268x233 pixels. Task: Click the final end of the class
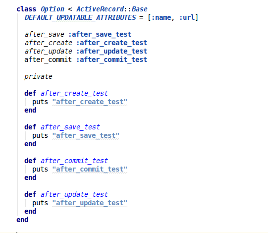tap(22, 220)
